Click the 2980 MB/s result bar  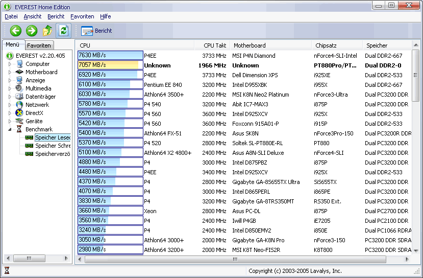[x=110, y=249]
